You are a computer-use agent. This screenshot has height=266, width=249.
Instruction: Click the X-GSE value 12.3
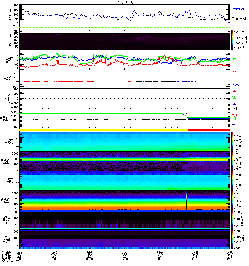[x=89, y=252]
